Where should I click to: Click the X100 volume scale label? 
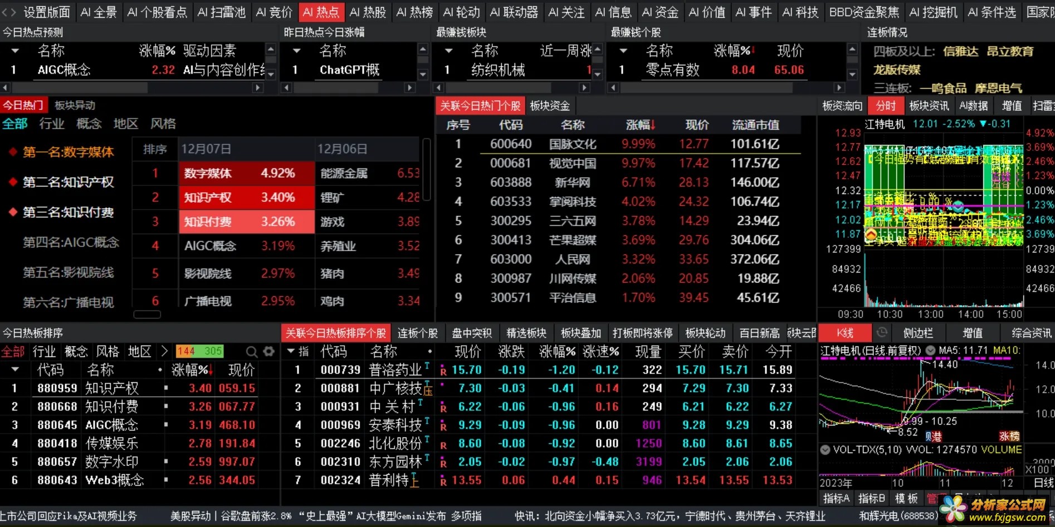(x=1037, y=470)
